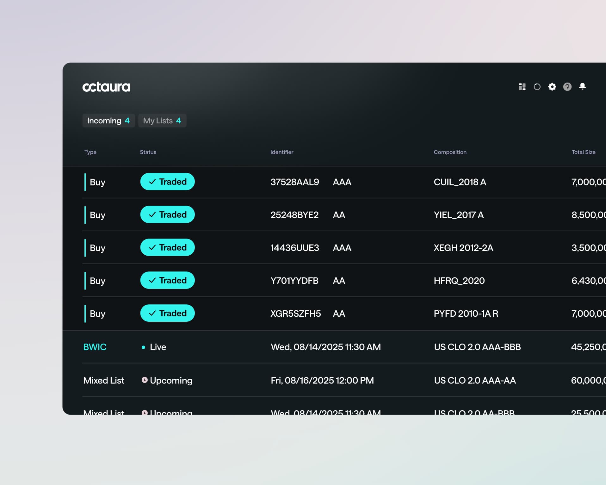The height and width of the screenshot is (485, 606).
Task: Open notifications bell icon
Action: 582,86
